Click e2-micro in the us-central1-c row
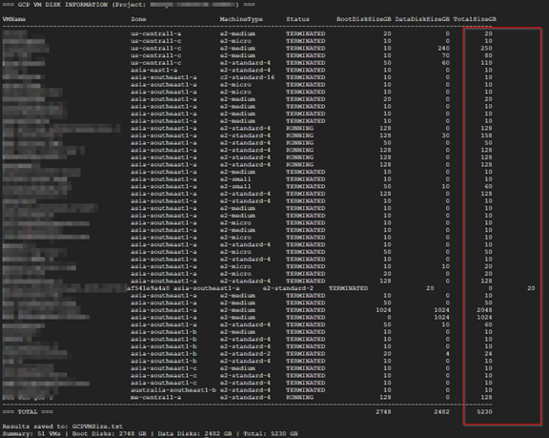Image resolution: width=549 pixels, height=438 pixels. [235, 41]
